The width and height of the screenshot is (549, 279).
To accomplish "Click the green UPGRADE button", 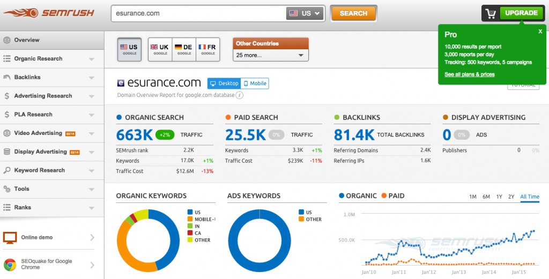I will pyautogui.click(x=521, y=13).
